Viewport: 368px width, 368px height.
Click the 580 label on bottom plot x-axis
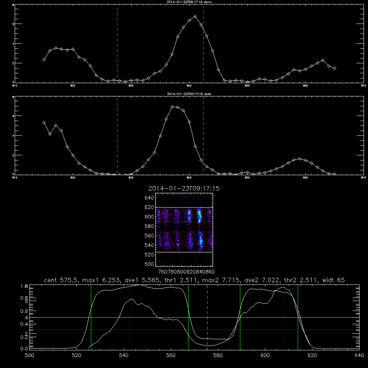[218, 355]
